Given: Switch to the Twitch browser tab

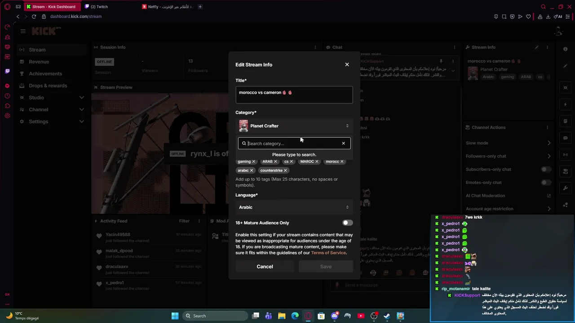Looking at the screenshot, I should 110,7.
